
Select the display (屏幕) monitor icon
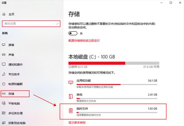(4, 45)
